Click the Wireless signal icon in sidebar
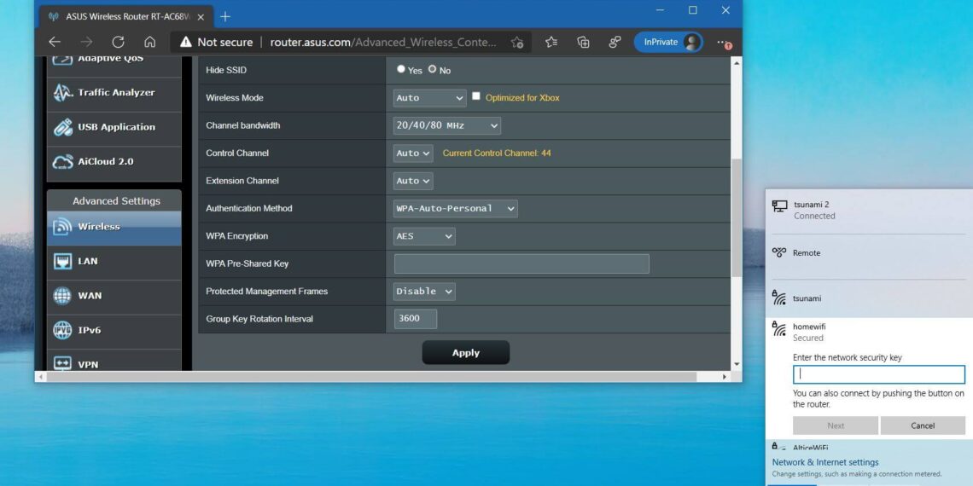The height and width of the screenshot is (486, 973). [x=62, y=227]
